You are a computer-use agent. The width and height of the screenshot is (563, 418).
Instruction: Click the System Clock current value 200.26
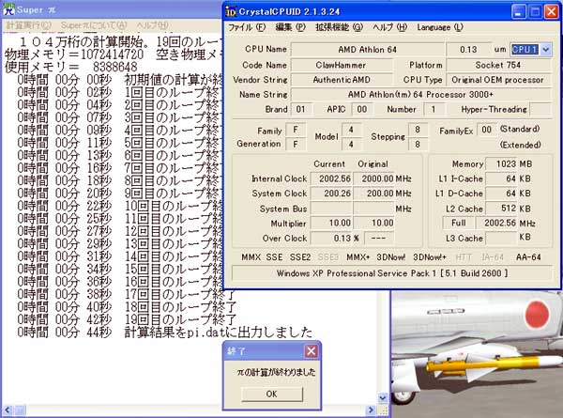(x=331, y=194)
